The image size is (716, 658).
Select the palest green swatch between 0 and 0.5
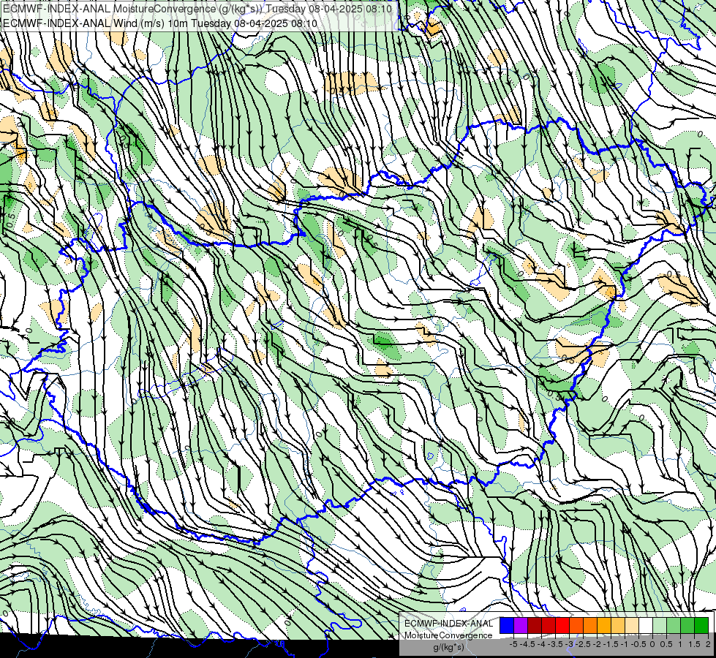pos(660,626)
